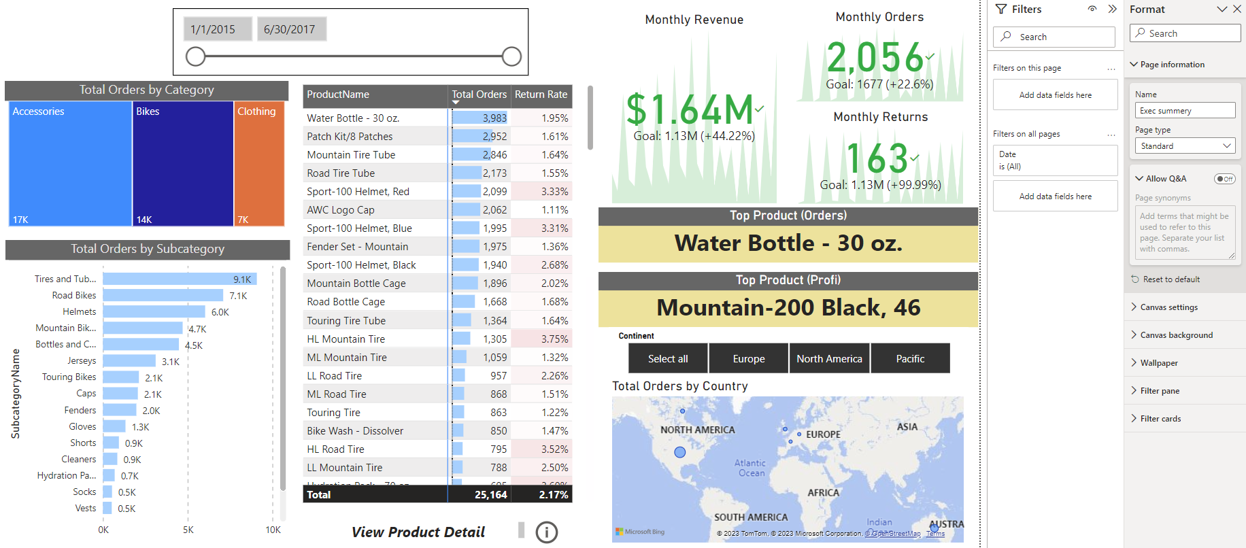Collapse the Page information section
Screen dimensions: 1246x548
(1134, 65)
